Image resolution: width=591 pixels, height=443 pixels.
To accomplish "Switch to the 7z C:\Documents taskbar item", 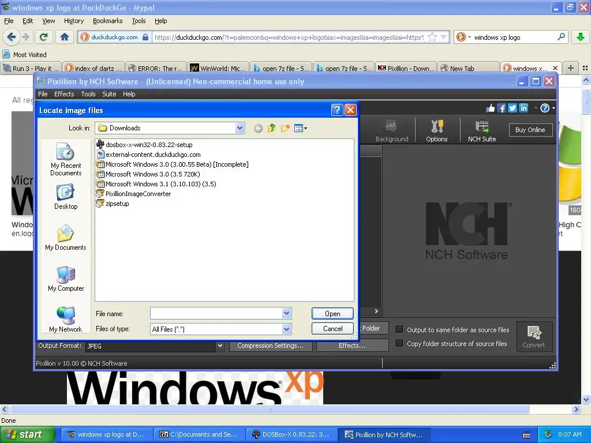I will coord(199,434).
